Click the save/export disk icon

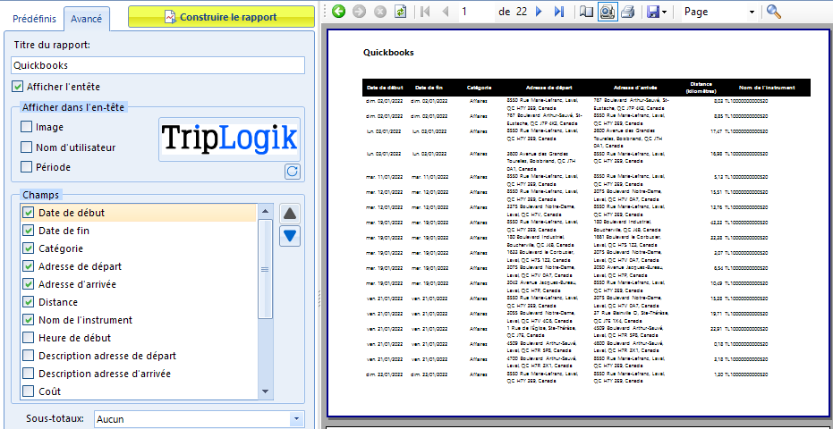pos(653,12)
